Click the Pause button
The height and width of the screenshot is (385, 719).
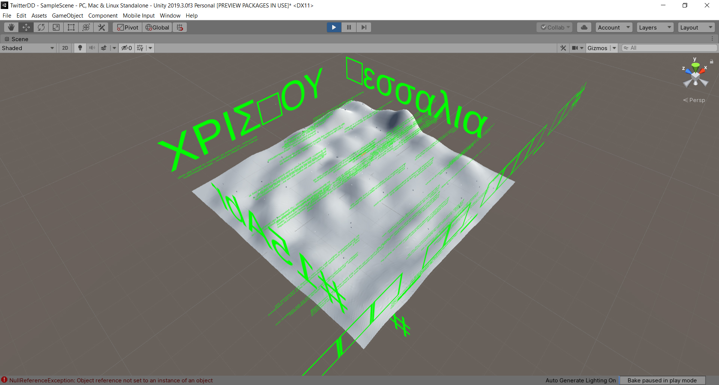click(349, 27)
